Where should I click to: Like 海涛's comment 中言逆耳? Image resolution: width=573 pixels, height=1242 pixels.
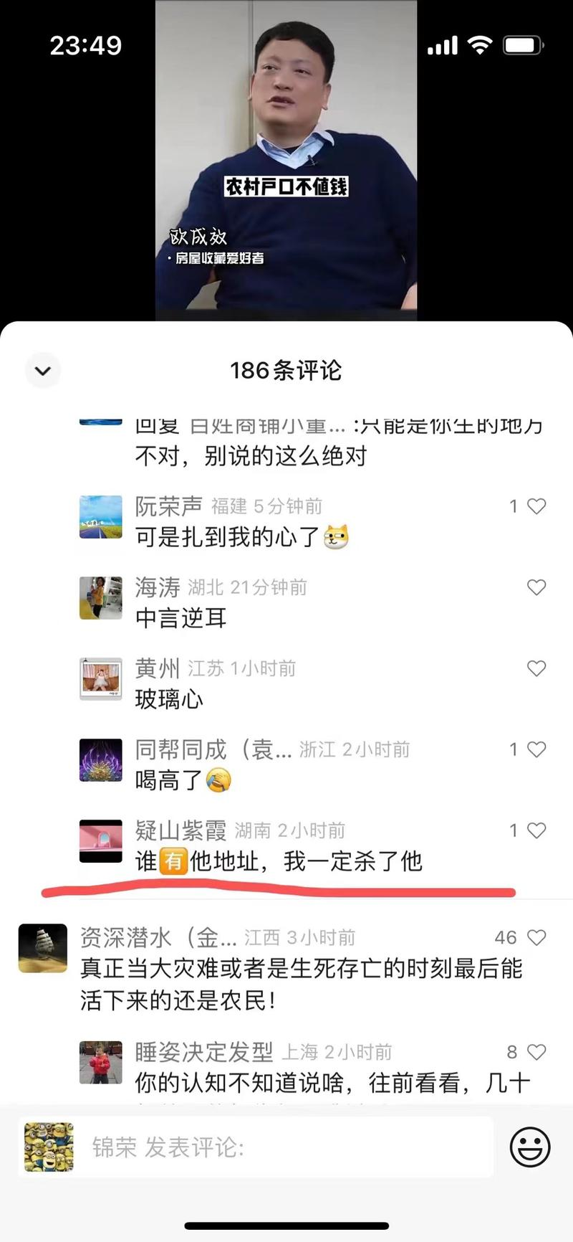pyautogui.click(x=536, y=587)
